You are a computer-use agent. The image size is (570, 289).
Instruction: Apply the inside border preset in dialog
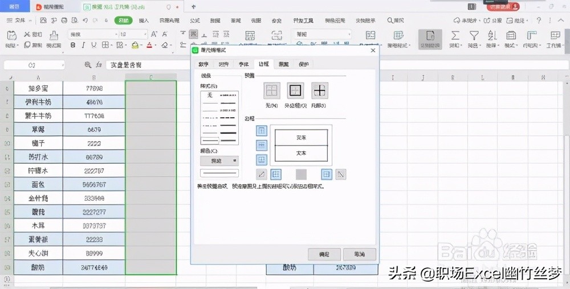pos(320,90)
